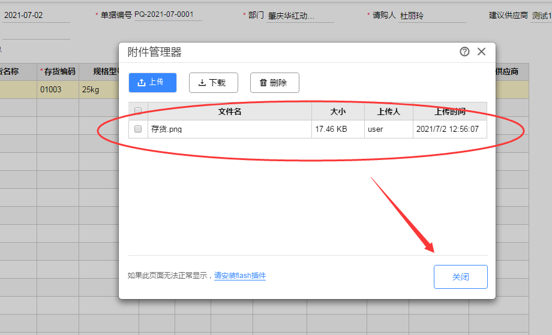The width and height of the screenshot is (552, 335).
Task: Click the 25kg specification cell
Action: 100,90
